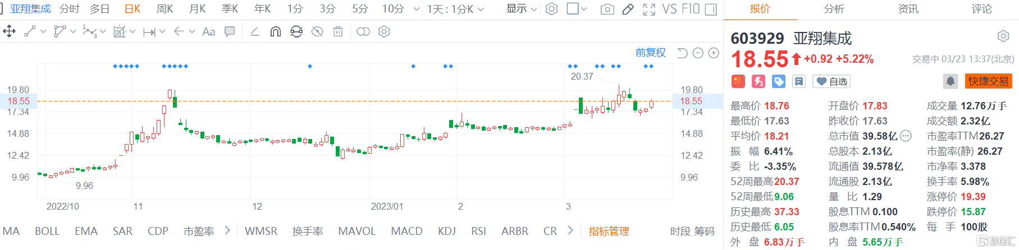
Task: Delete drawings with trash can icon
Action: 338,31
